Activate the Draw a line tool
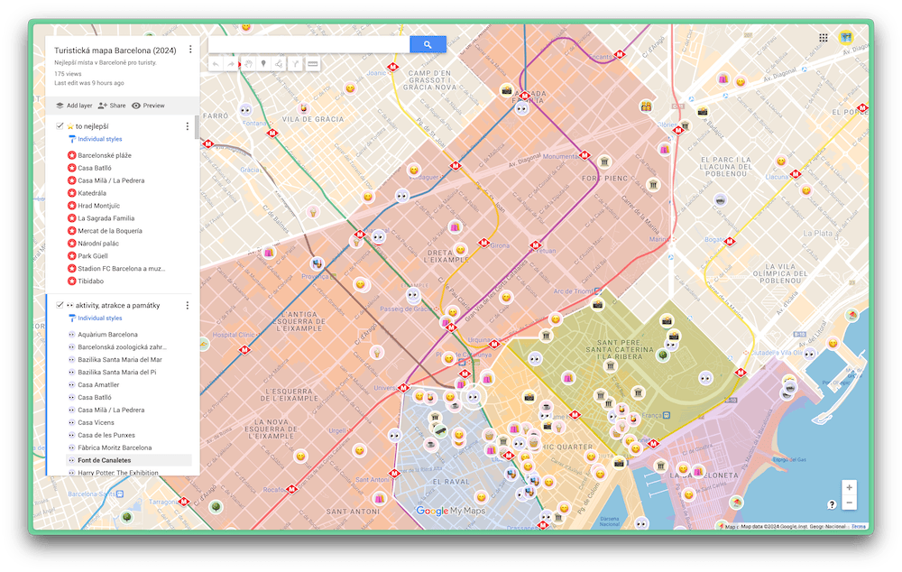 [279, 64]
